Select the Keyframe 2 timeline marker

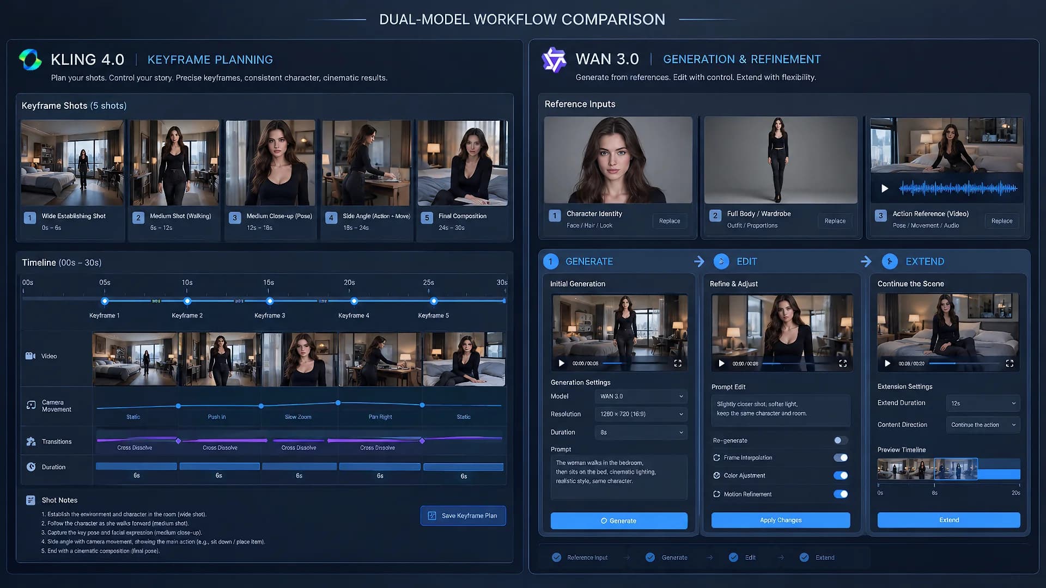[187, 301]
